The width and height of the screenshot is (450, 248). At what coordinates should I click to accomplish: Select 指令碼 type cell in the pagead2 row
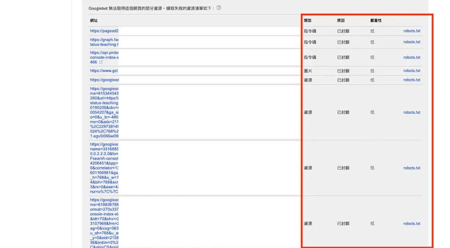tap(310, 31)
